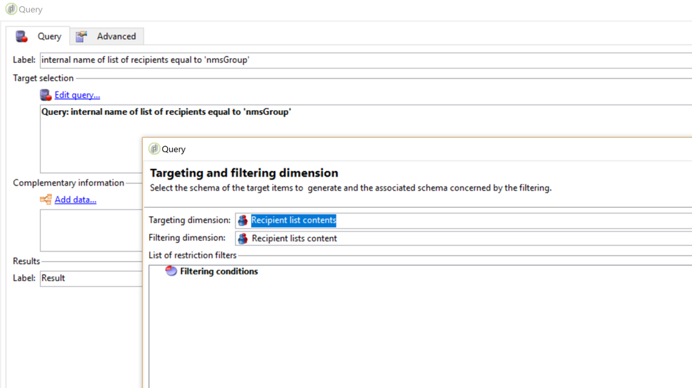Open the Edit query link

(77, 95)
